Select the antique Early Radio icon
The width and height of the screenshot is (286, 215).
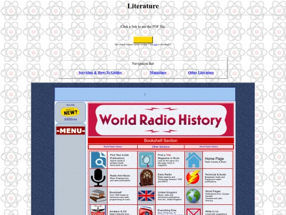tap(147, 177)
